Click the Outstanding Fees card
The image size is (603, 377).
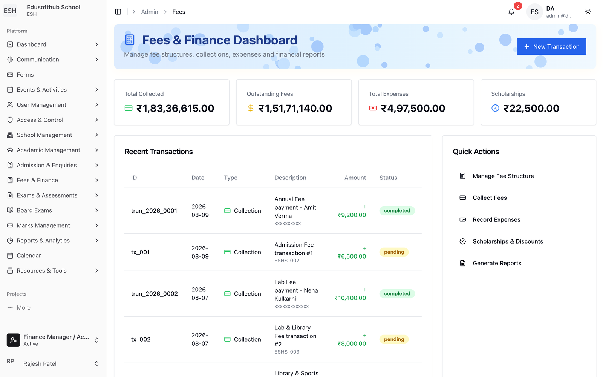coord(294,102)
